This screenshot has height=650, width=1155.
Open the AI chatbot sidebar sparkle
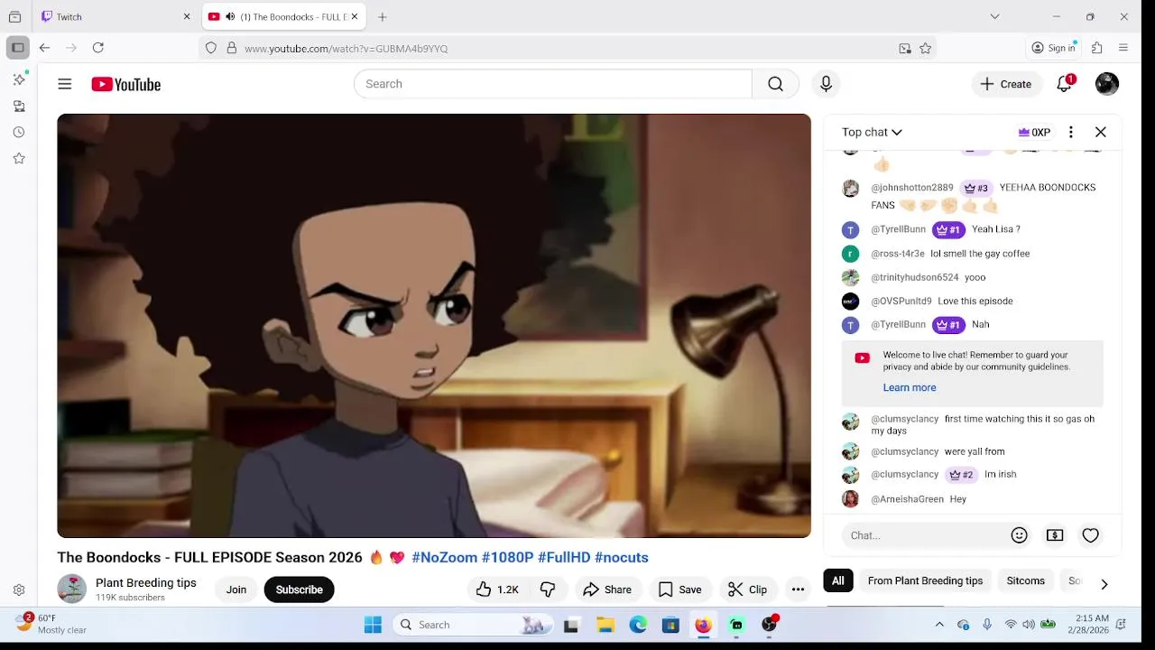click(x=19, y=79)
